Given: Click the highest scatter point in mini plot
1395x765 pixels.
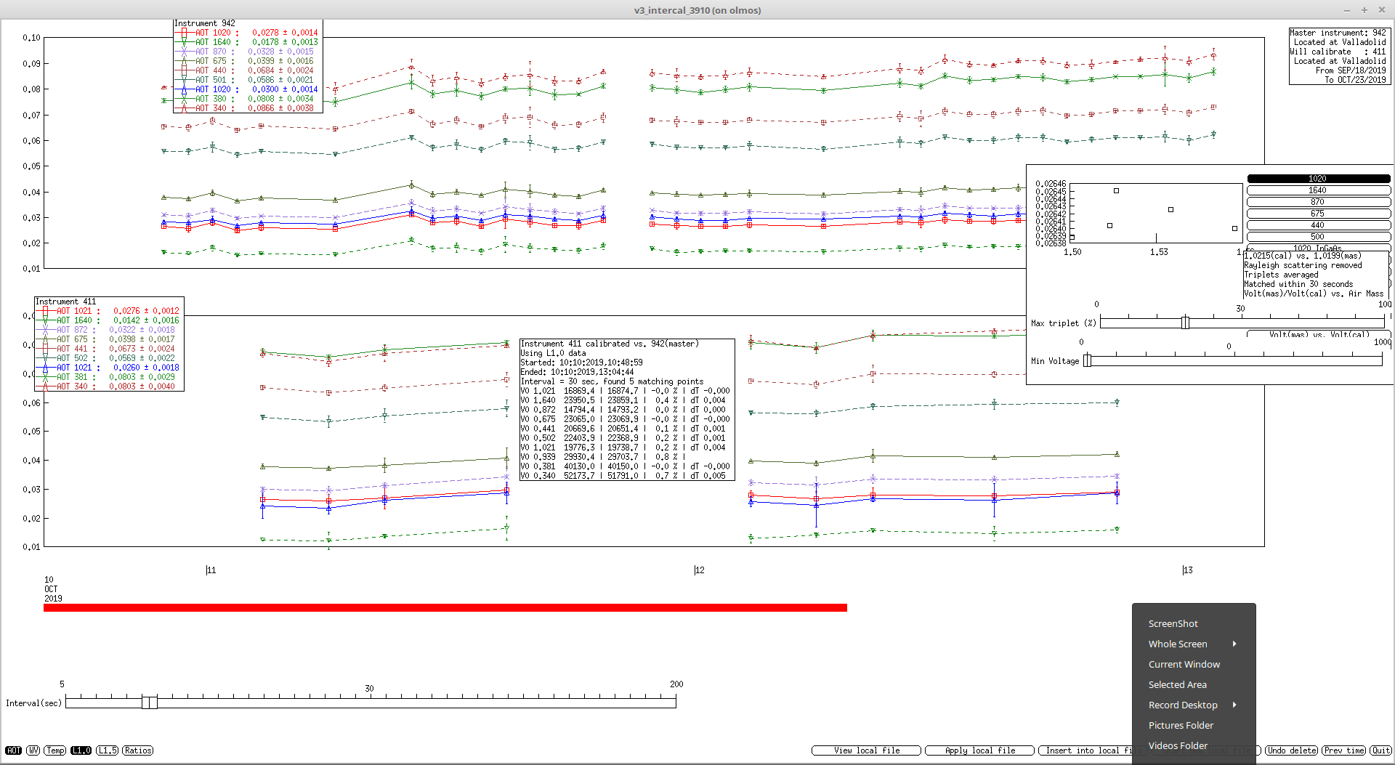Looking at the screenshot, I should pyautogui.click(x=1116, y=191).
